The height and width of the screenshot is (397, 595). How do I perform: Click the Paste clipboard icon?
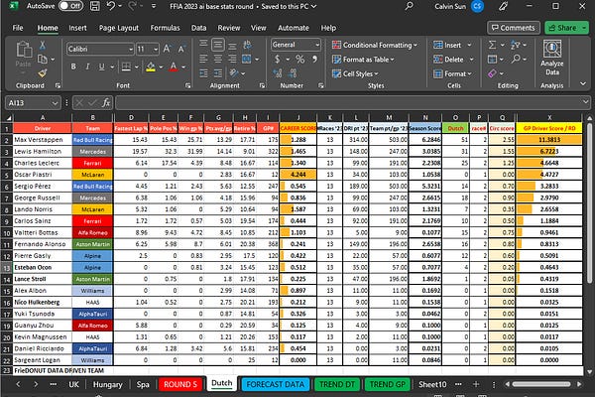pos(24,51)
